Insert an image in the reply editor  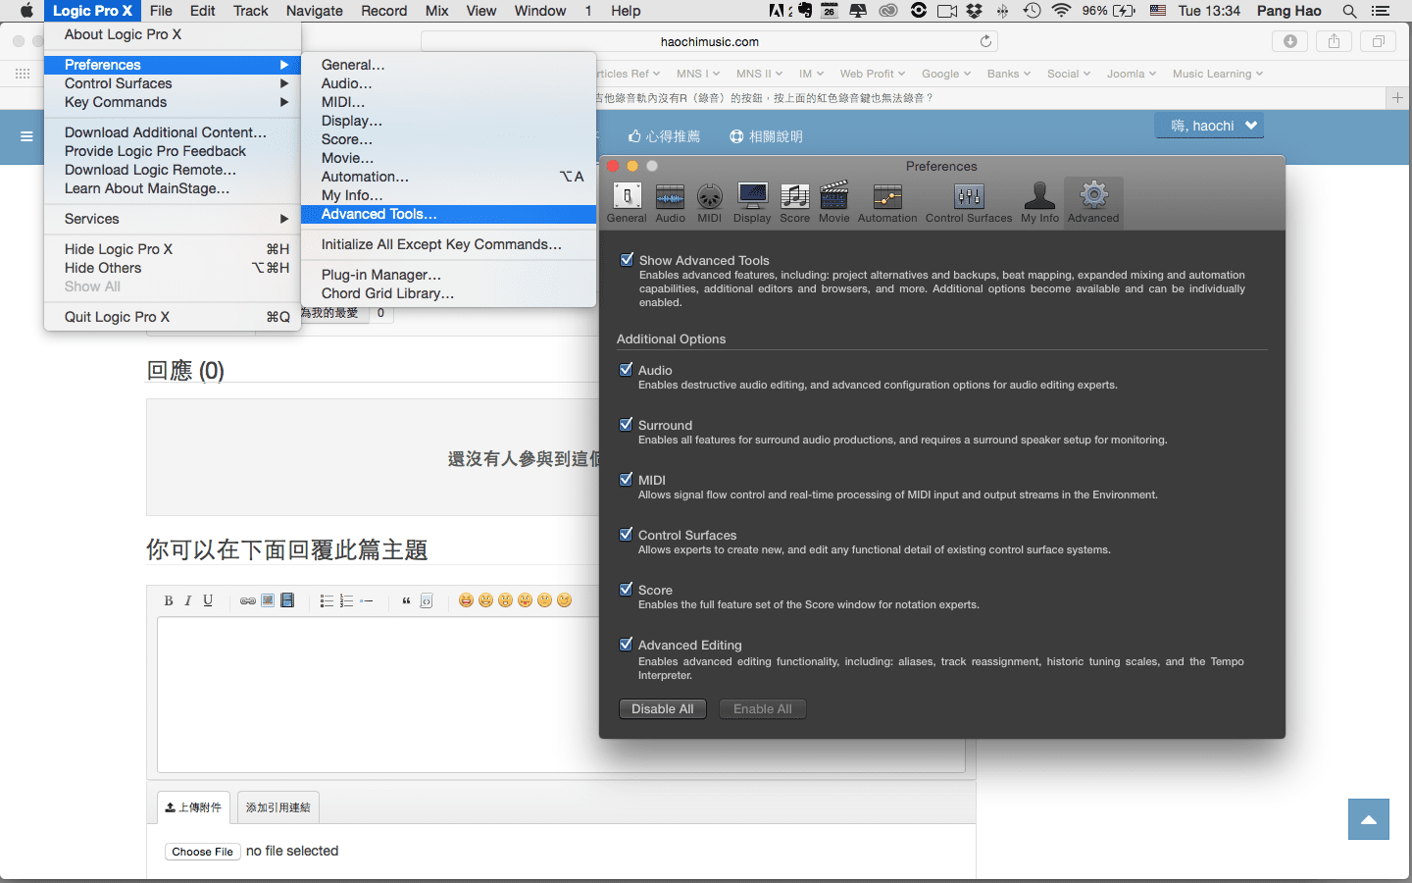click(x=268, y=600)
